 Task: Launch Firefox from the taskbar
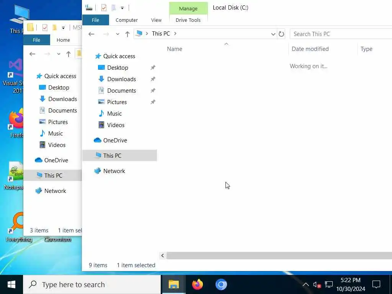198,284
